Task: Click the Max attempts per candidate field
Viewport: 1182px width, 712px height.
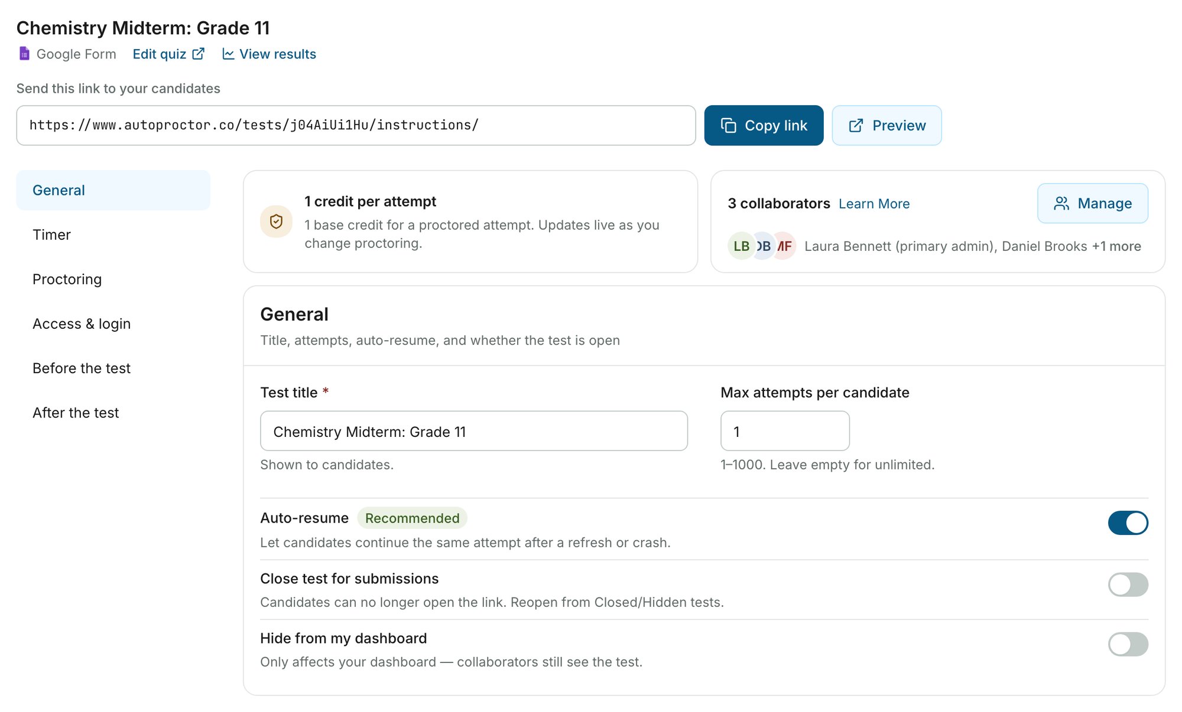Action: pos(785,431)
